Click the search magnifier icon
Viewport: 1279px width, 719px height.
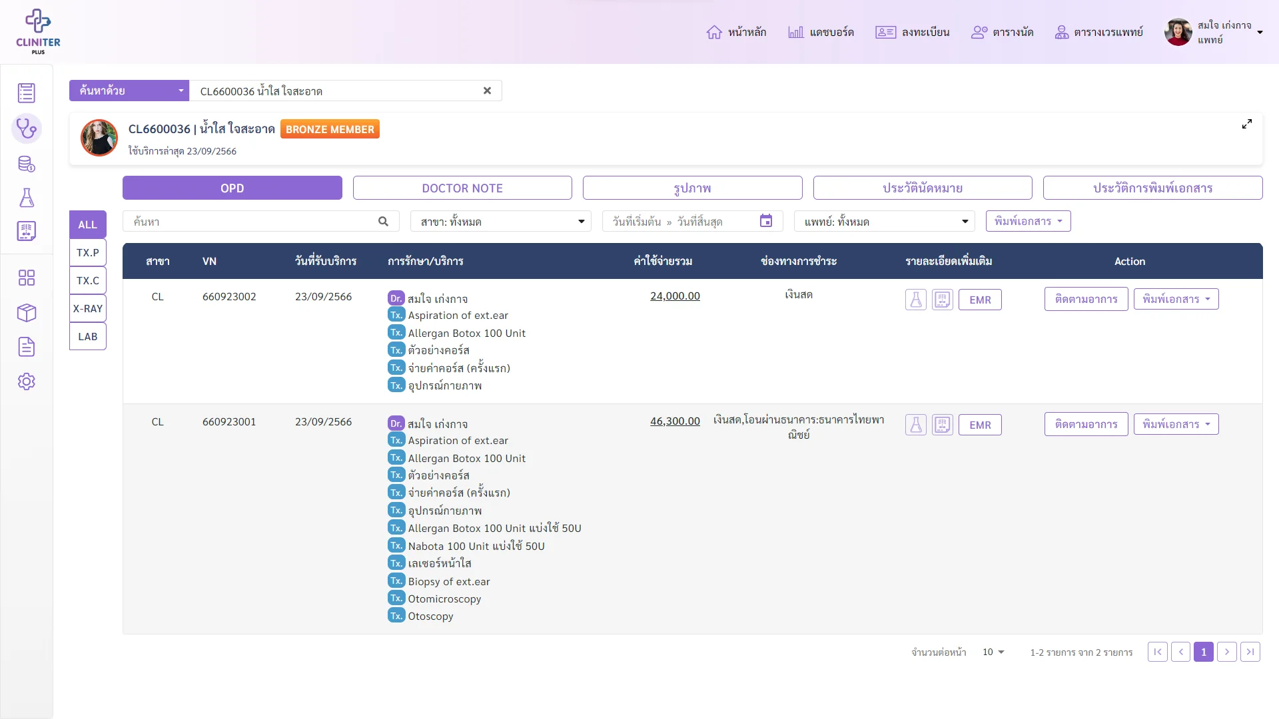(x=383, y=221)
